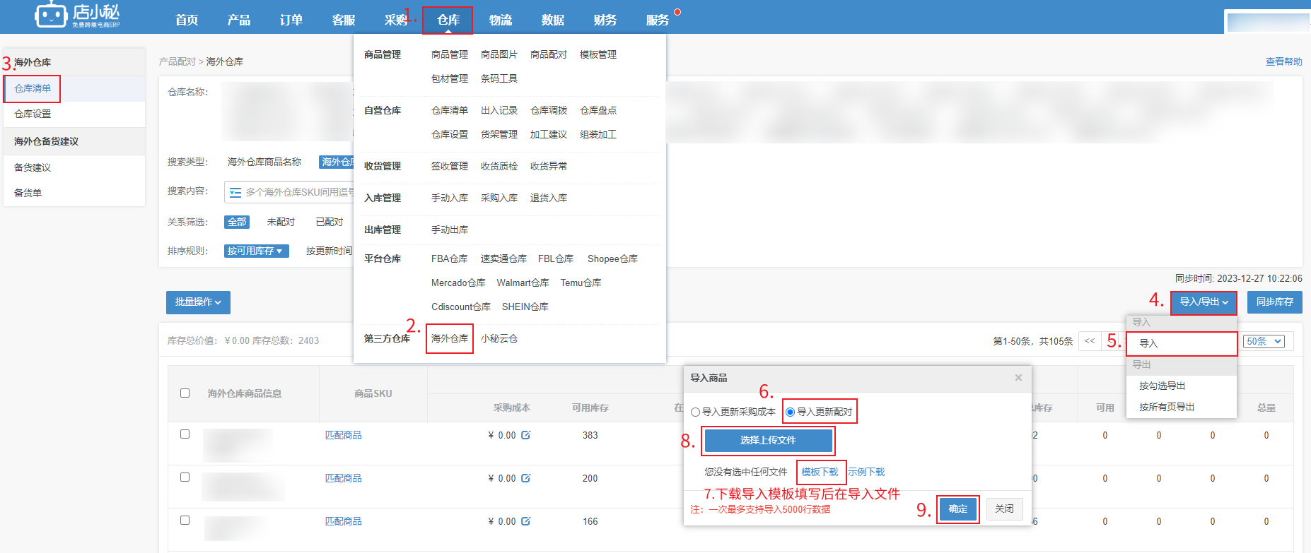Close the 导入商品 dialog with the X
Image resolution: width=1311 pixels, height=553 pixels.
(x=1018, y=378)
